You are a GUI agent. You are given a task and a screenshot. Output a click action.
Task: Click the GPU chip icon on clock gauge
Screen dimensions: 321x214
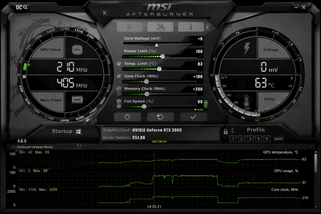point(77,50)
